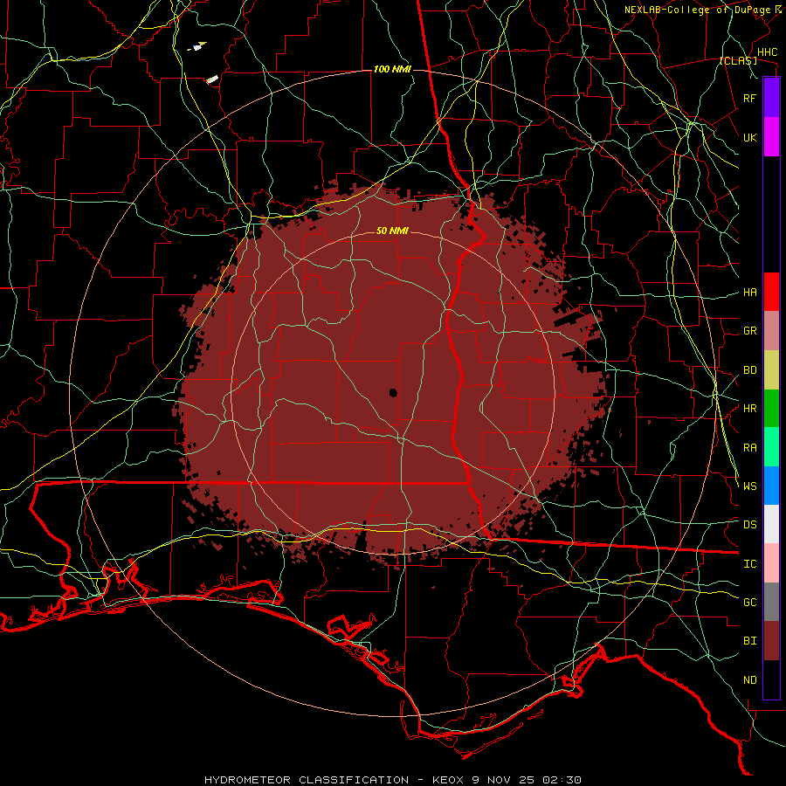Viewport: 786px width, 786px height.
Task: Click the ND legend label
Action: point(749,680)
